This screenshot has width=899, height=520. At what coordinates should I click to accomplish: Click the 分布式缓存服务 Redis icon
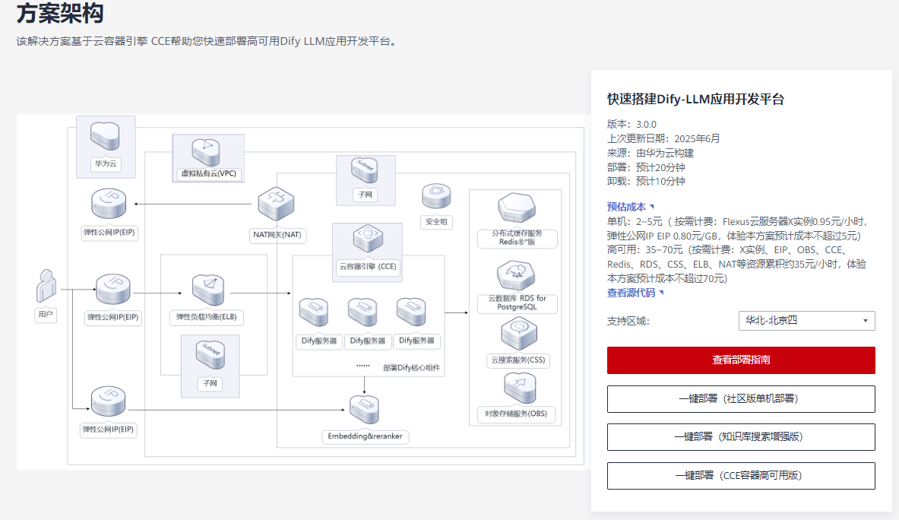[x=517, y=208]
